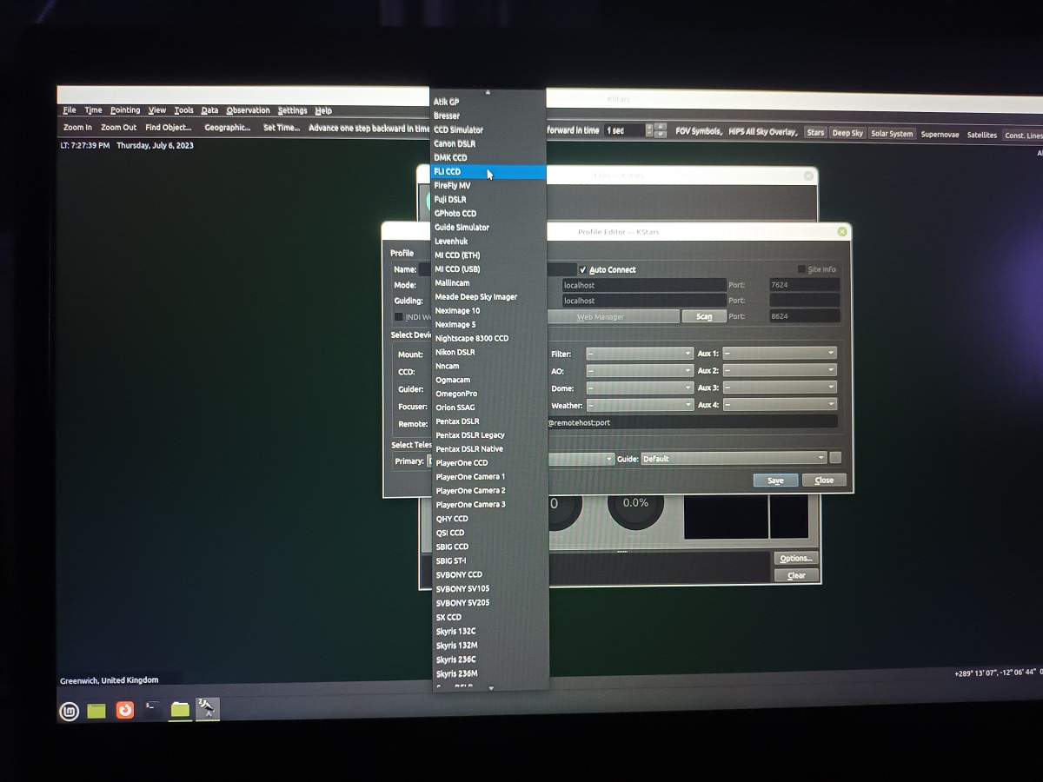Select Nikon DSLR from the list
Image resolution: width=1043 pixels, height=782 pixels.
pyautogui.click(x=488, y=352)
